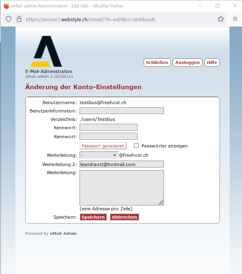This screenshot has height=274, width=242.
Task: Expand the Weiterleitung domain dropdown
Action: coord(99,155)
